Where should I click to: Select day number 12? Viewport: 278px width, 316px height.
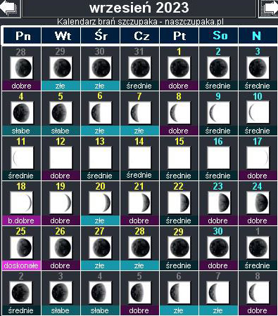click(61, 142)
